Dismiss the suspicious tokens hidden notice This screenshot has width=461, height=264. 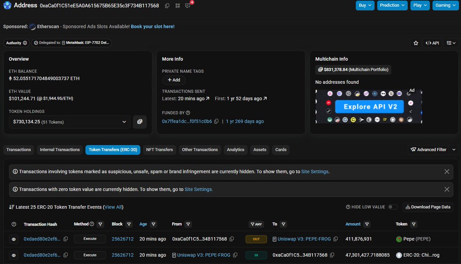446,172
